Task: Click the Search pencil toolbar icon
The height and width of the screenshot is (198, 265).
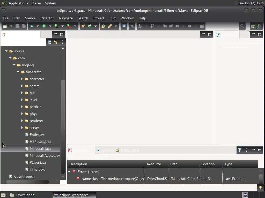Action: [x=110, y=26]
